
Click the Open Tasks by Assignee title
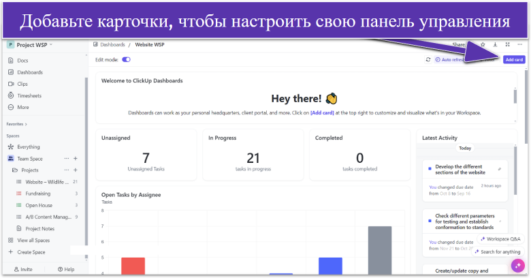[131, 195]
